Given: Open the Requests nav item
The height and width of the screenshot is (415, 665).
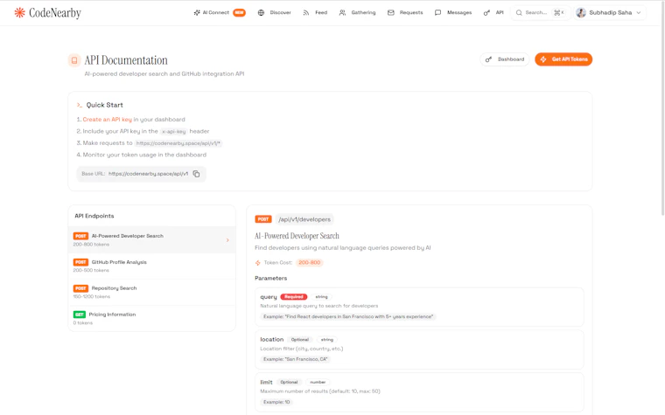Looking at the screenshot, I should (x=405, y=13).
